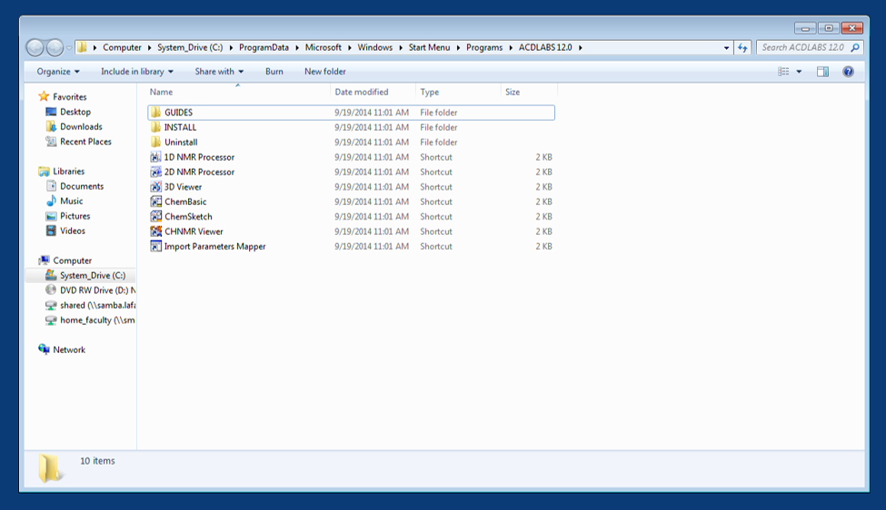Click New folder button

[325, 72]
